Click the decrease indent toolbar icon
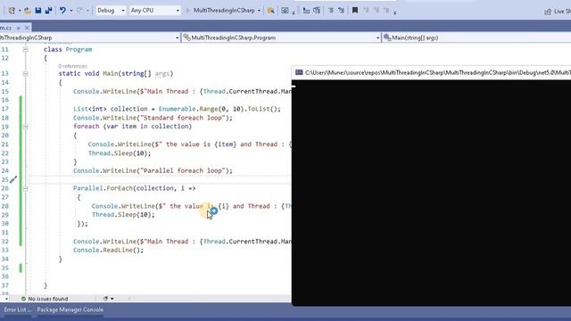This screenshot has width=571, height=321. click(x=306, y=11)
